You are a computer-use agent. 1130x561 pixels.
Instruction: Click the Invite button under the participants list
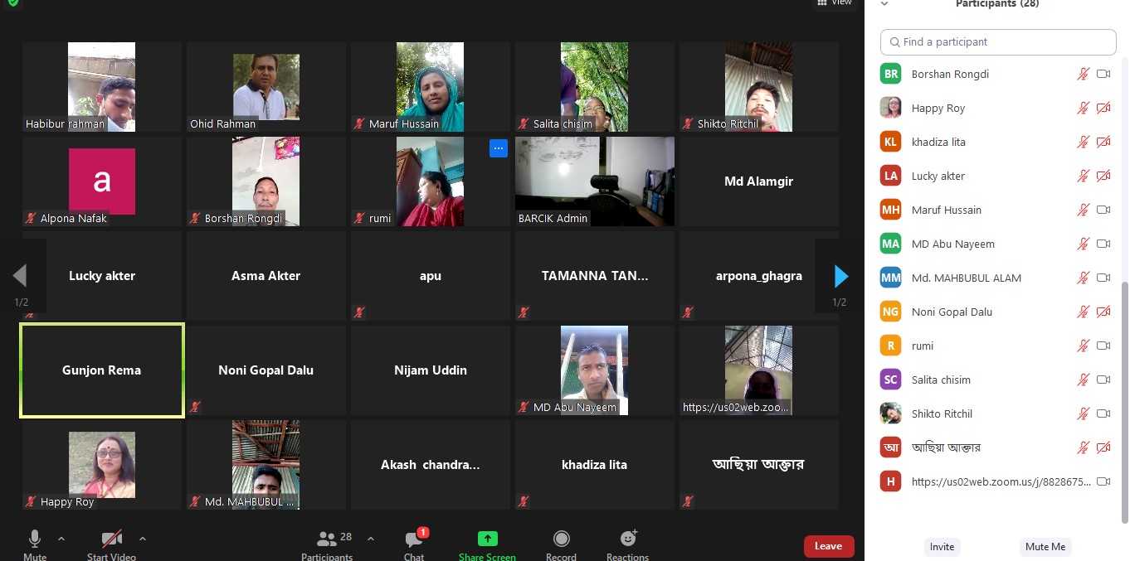click(x=942, y=547)
